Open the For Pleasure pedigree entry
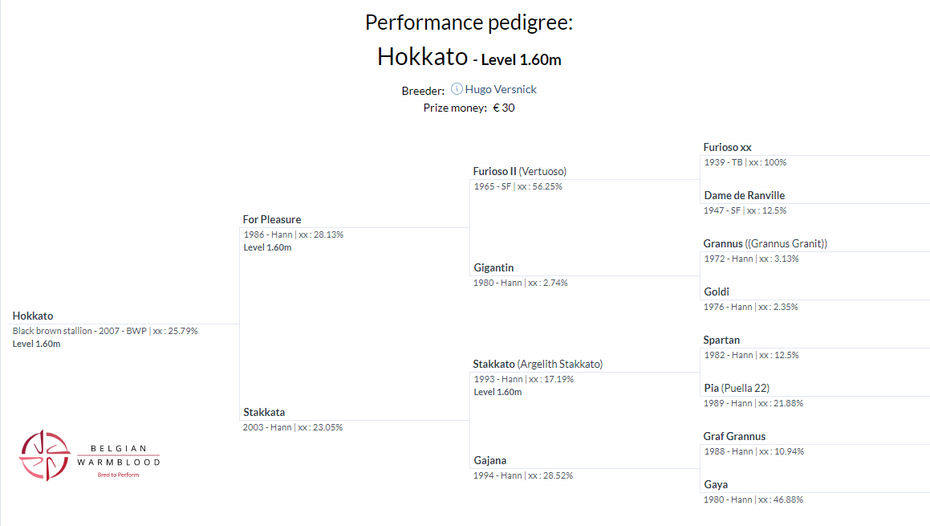 pyautogui.click(x=272, y=219)
